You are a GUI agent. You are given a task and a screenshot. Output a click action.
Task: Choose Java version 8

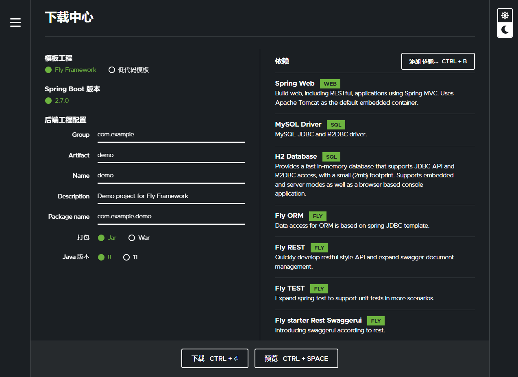[x=105, y=257]
